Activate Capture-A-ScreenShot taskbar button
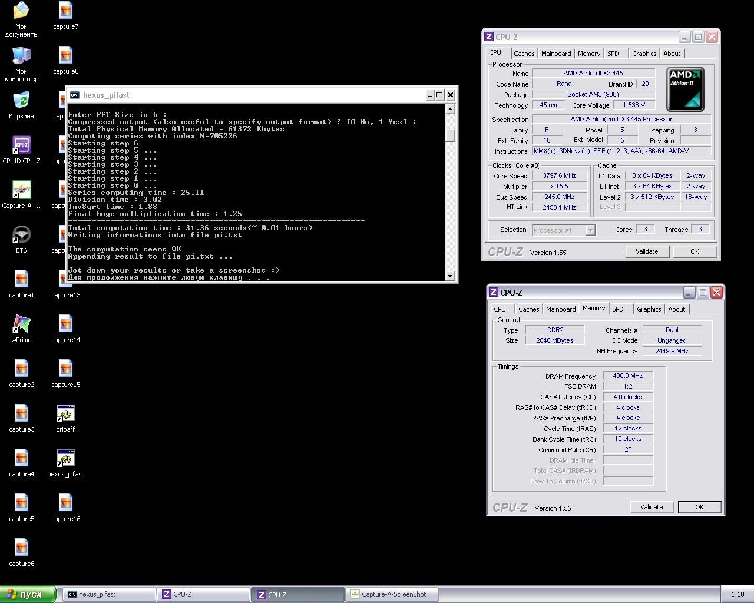Screen dimensions: 754x603 [x=391, y=594]
